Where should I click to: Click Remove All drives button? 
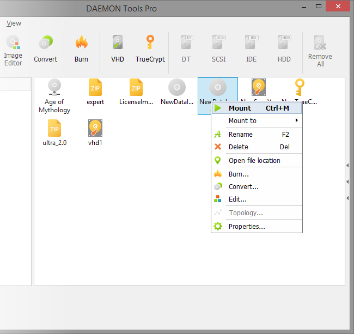point(320,51)
